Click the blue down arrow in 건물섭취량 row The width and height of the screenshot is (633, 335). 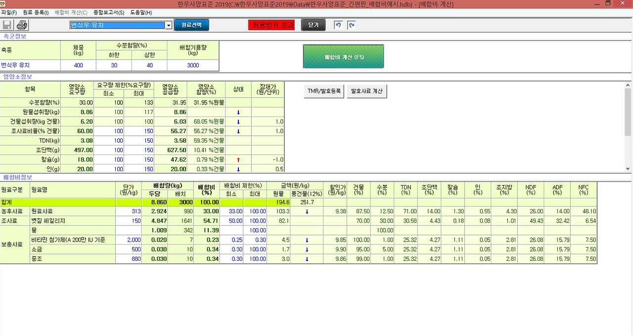(x=238, y=121)
